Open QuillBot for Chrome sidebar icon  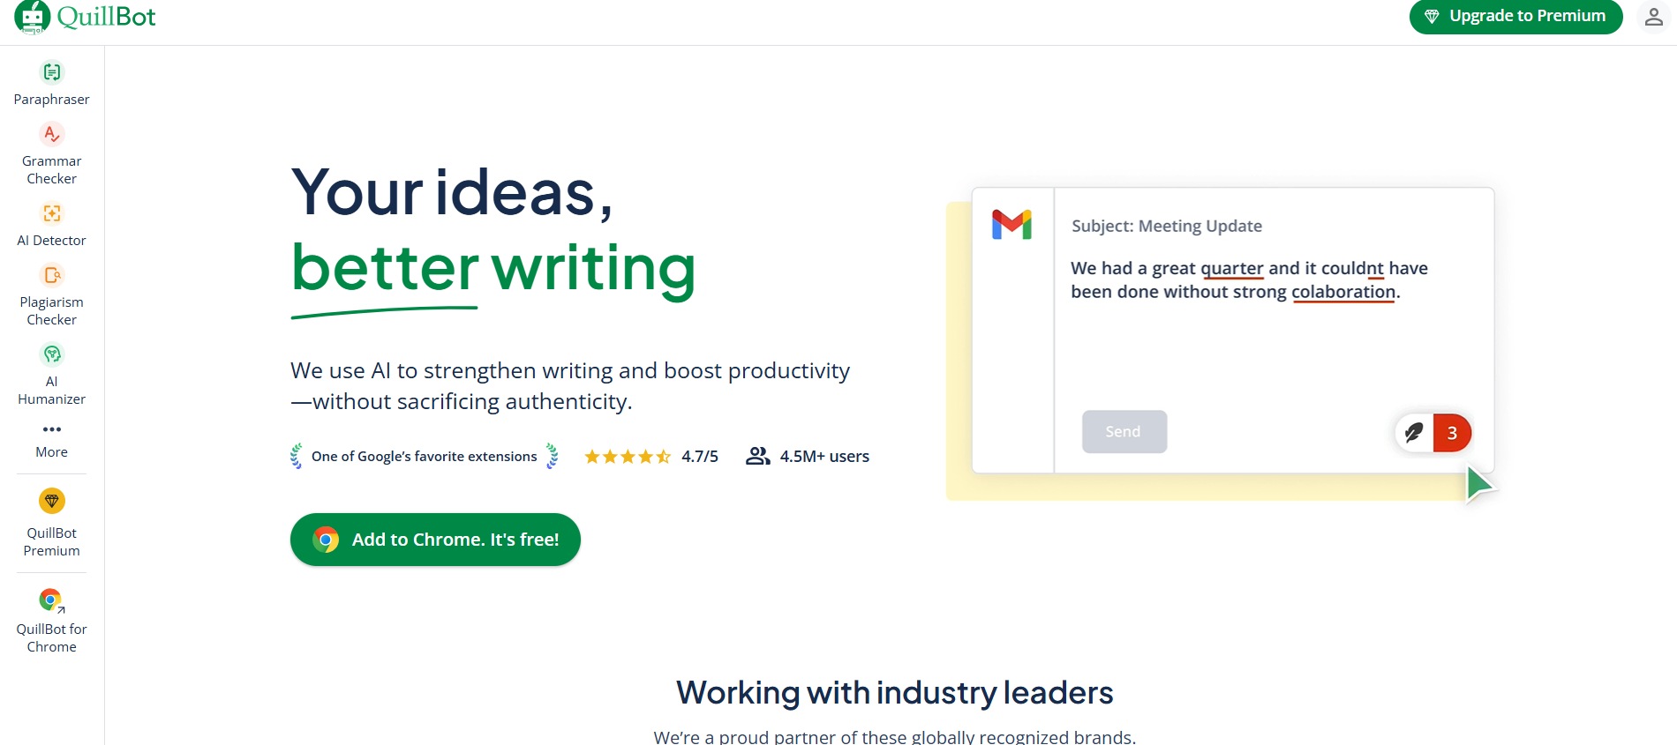[52, 600]
